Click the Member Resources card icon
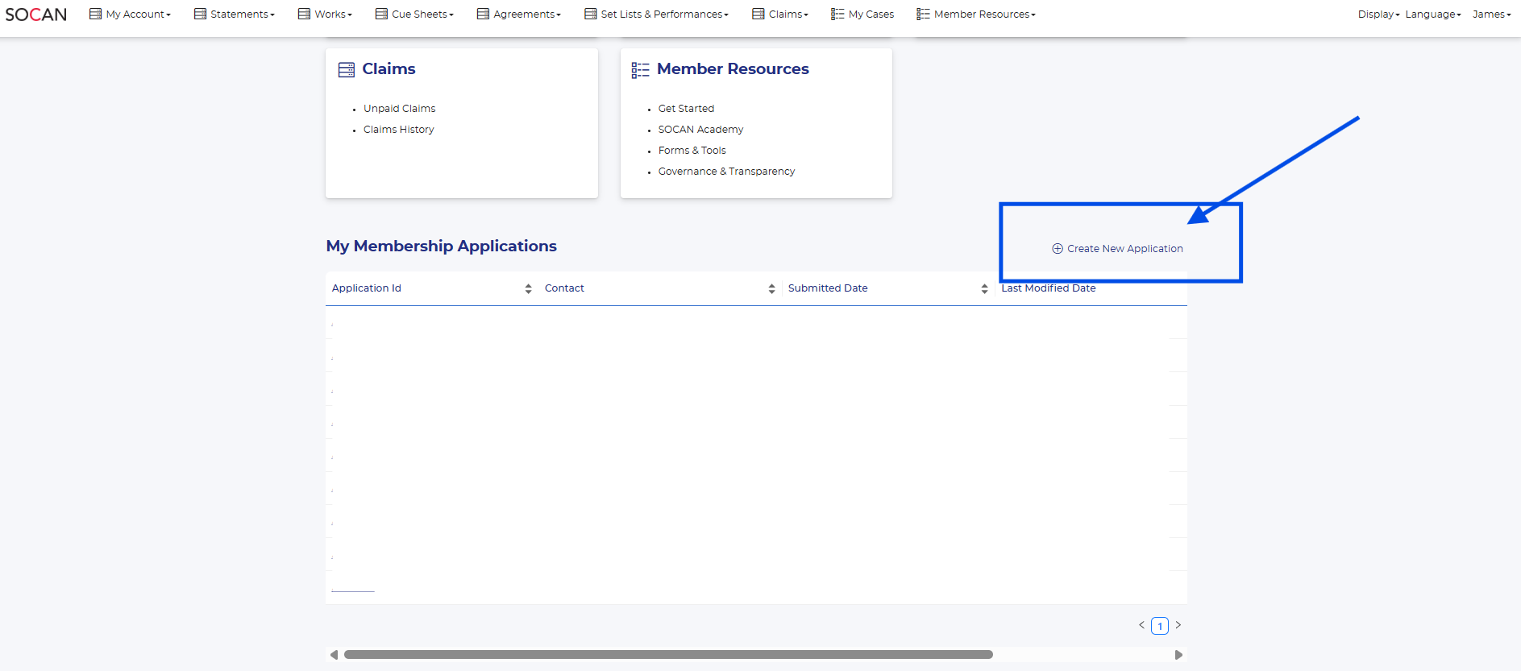Image resolution: width=1521 pixels, height=671 pixels. [x=640, y=70]
